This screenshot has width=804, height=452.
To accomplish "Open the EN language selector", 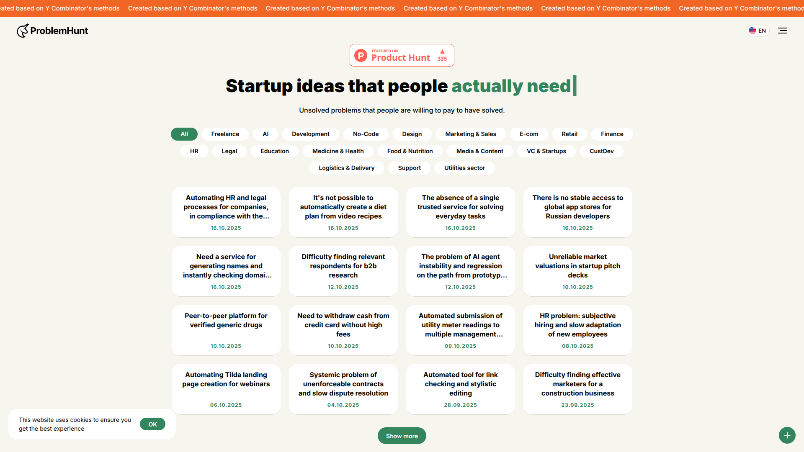I will (x=758, y=31).
